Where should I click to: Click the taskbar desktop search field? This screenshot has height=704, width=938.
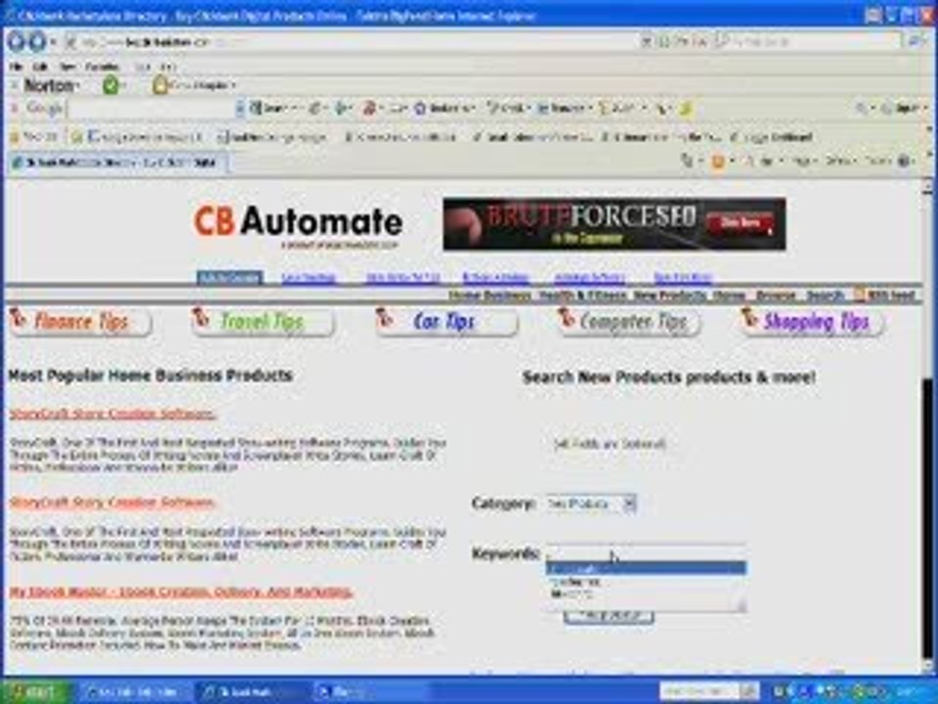coord(698,691)
